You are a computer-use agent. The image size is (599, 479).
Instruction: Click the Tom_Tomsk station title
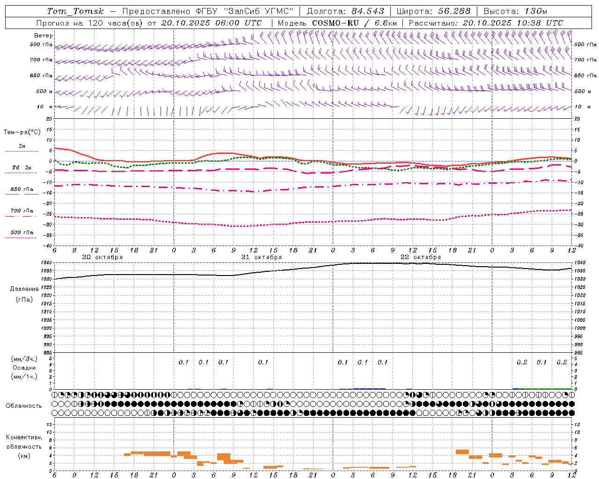point(75,11)
